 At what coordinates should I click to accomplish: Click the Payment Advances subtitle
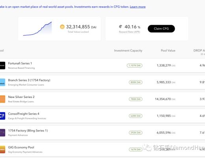tap(18, 135)
